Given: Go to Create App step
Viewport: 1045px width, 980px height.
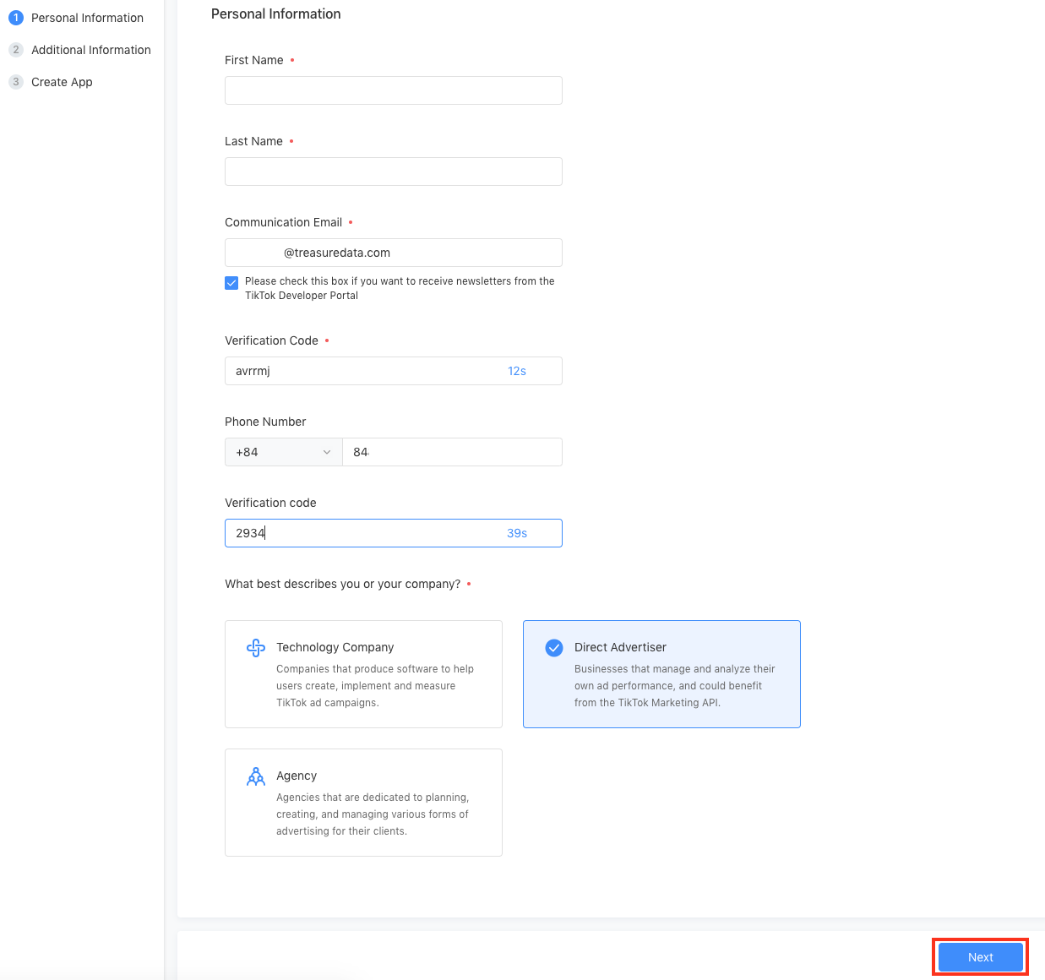Looking at the screenshot, I should tap(62, 82).
